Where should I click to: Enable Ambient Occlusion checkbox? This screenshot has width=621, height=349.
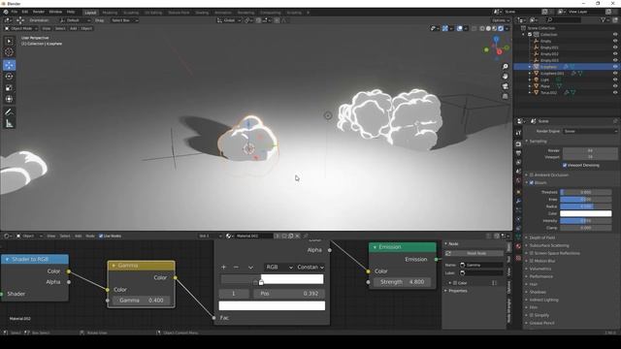tap(532, 174)
